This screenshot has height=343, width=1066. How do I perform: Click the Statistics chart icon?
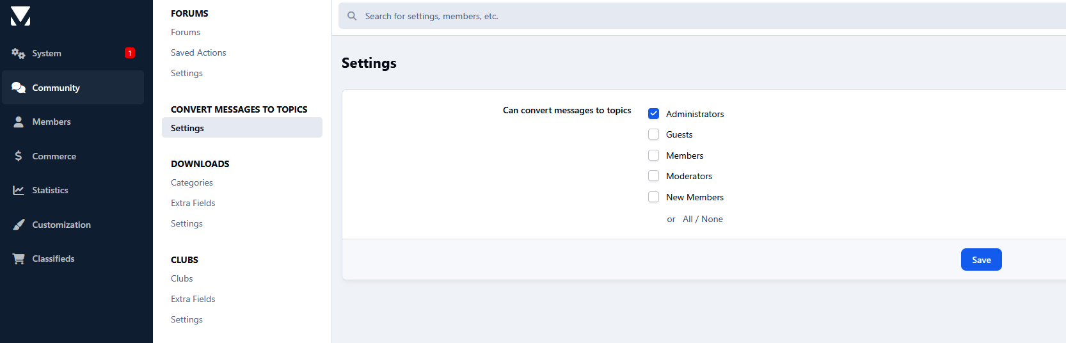click(19, 190)
